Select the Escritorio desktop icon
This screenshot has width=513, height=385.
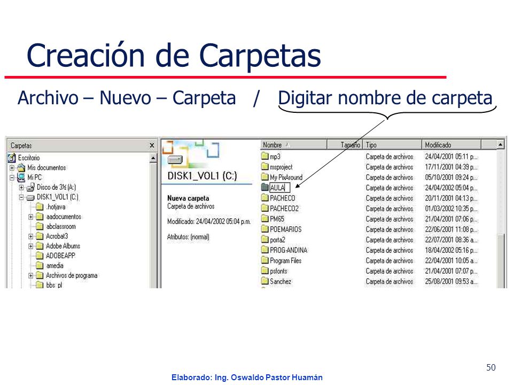[12, 158]
